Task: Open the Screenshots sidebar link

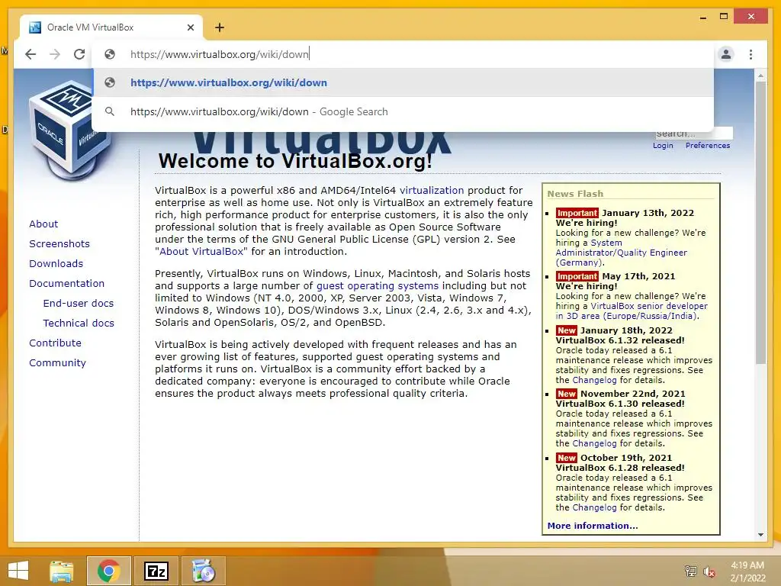Action: click(59, 243)
